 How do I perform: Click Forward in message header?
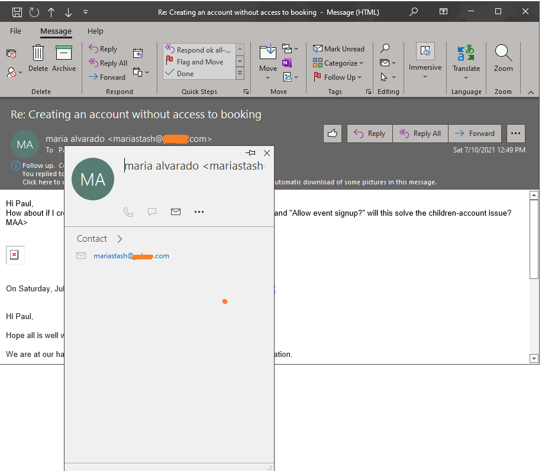[475, 134]
